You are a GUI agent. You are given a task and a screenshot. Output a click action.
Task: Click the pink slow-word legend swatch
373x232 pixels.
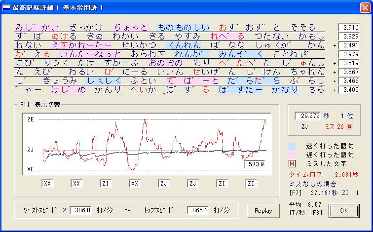293,155
